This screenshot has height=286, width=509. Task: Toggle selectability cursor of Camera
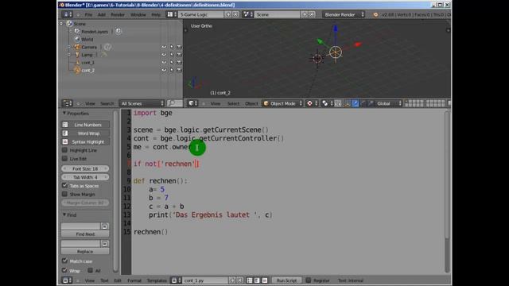172,47
